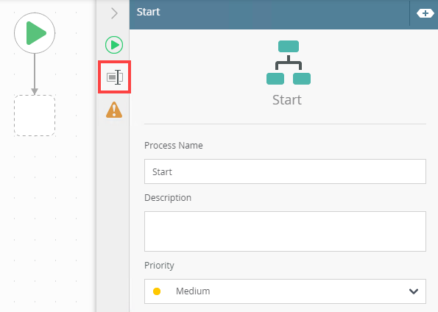Image resolution: width=438 pixels, height=312 pixels.
Task: Open the Start properties tab icon
Action: click(x=114, y=45)
